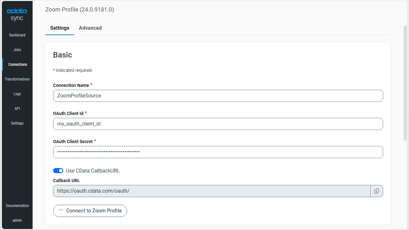The height and width of the screenshot is (230, 409).
Task: Open sidebar Settings page
Action: point(17,123)
